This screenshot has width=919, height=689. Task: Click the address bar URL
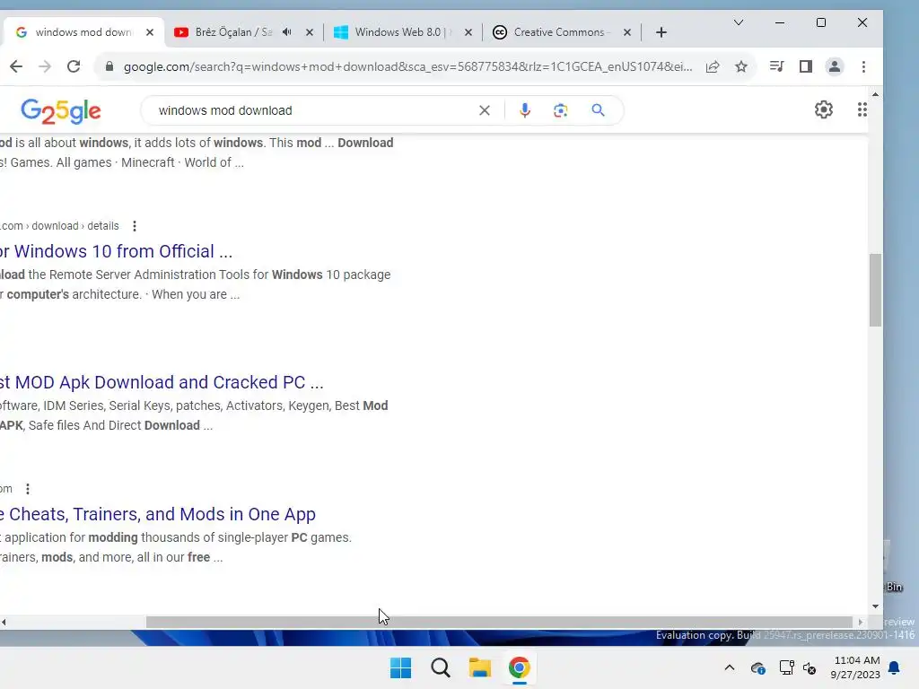407,66
